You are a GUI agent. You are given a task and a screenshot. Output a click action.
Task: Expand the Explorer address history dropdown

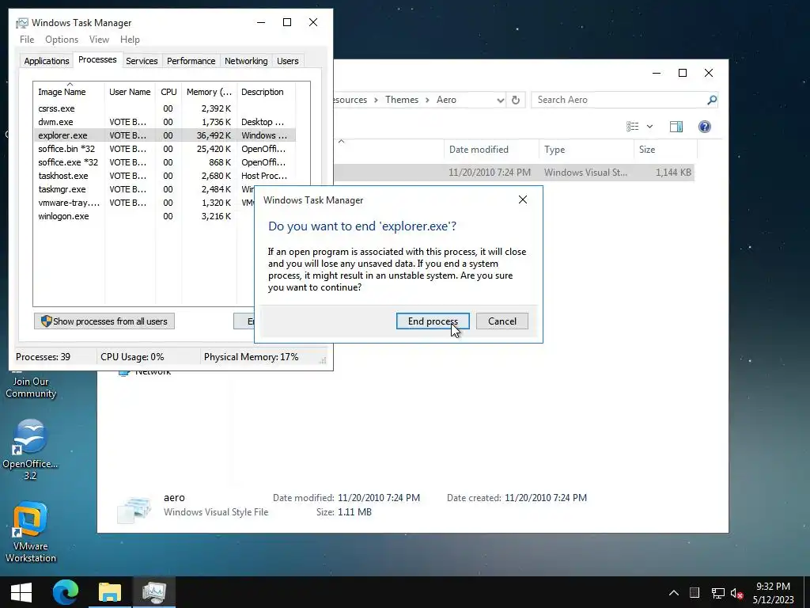click(x=500, y=100)
